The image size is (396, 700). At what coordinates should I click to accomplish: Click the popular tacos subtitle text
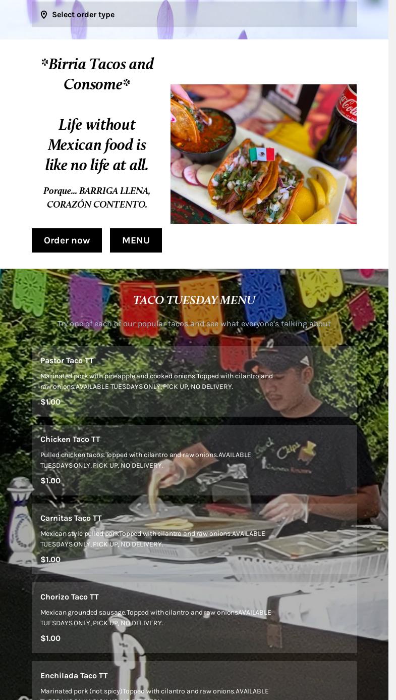point(194,324)
